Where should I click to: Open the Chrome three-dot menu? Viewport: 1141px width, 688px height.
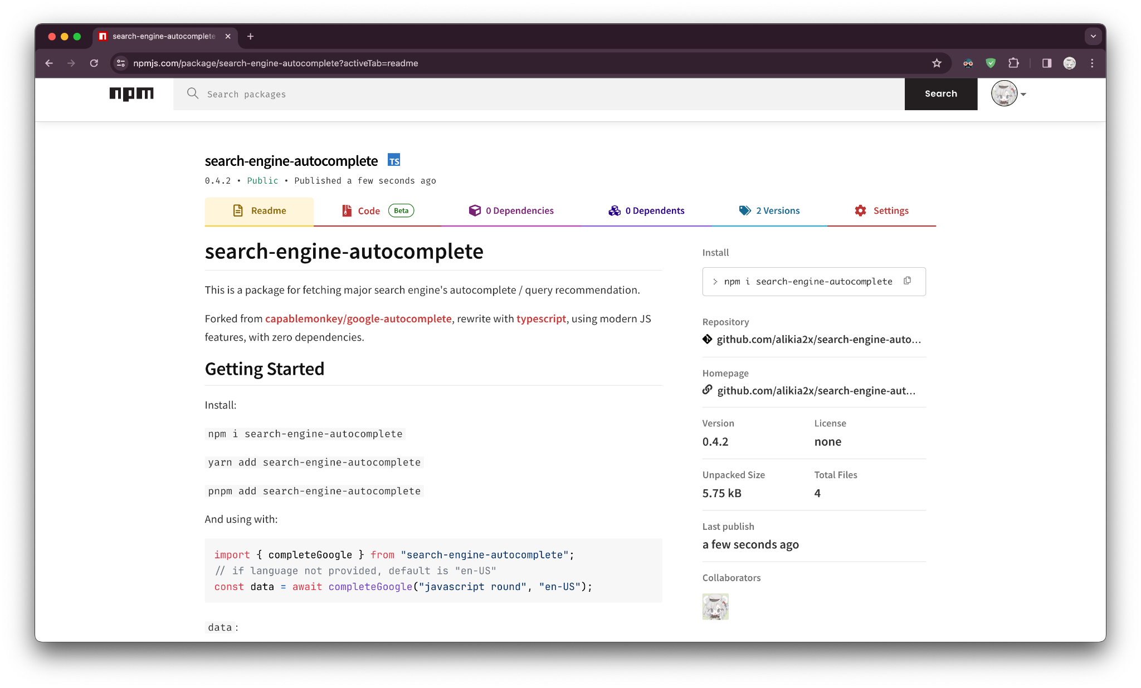pyautogui.click(x=1092, y=63)
